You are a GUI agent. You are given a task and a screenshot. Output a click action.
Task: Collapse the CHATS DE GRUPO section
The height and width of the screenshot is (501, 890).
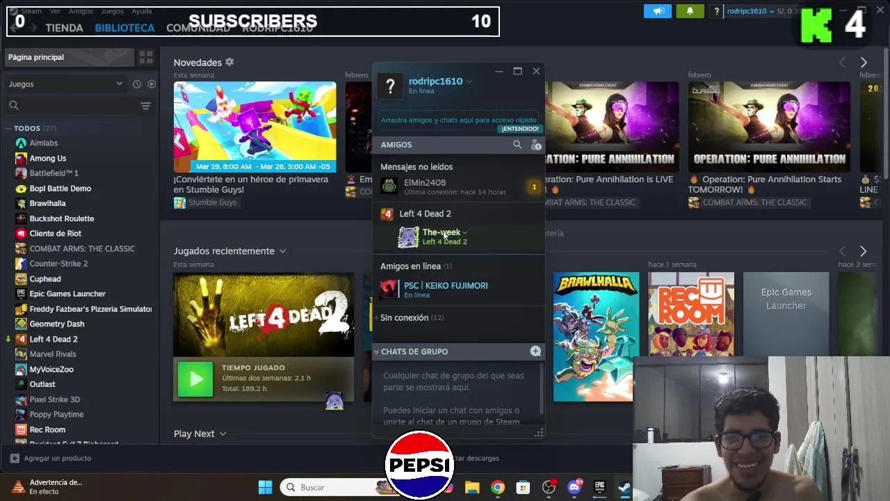pos(376,351)
